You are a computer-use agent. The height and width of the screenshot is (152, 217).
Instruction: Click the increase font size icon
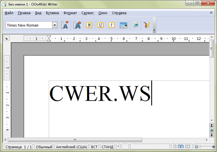(77, 25)
